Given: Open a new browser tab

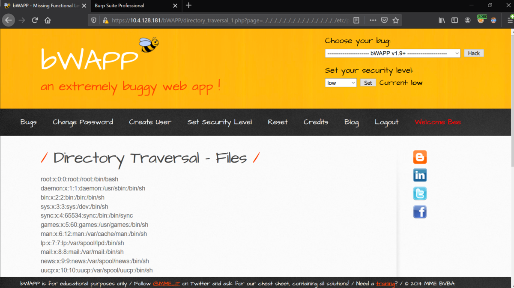Looking at the screenshot, I should pyautogui.click(x=188, y=6).
